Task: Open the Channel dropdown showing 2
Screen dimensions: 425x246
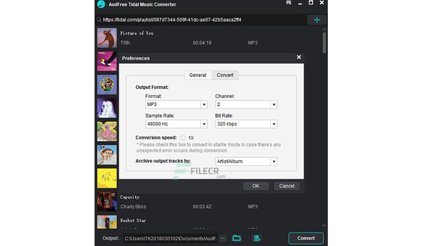Action: [x=246, y=105]
